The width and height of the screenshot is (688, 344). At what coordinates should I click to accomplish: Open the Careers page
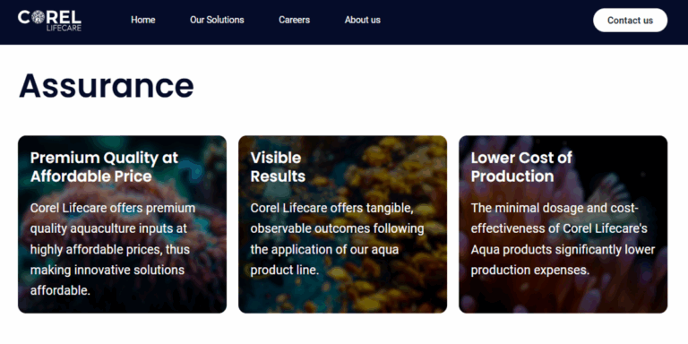point(295,20)
